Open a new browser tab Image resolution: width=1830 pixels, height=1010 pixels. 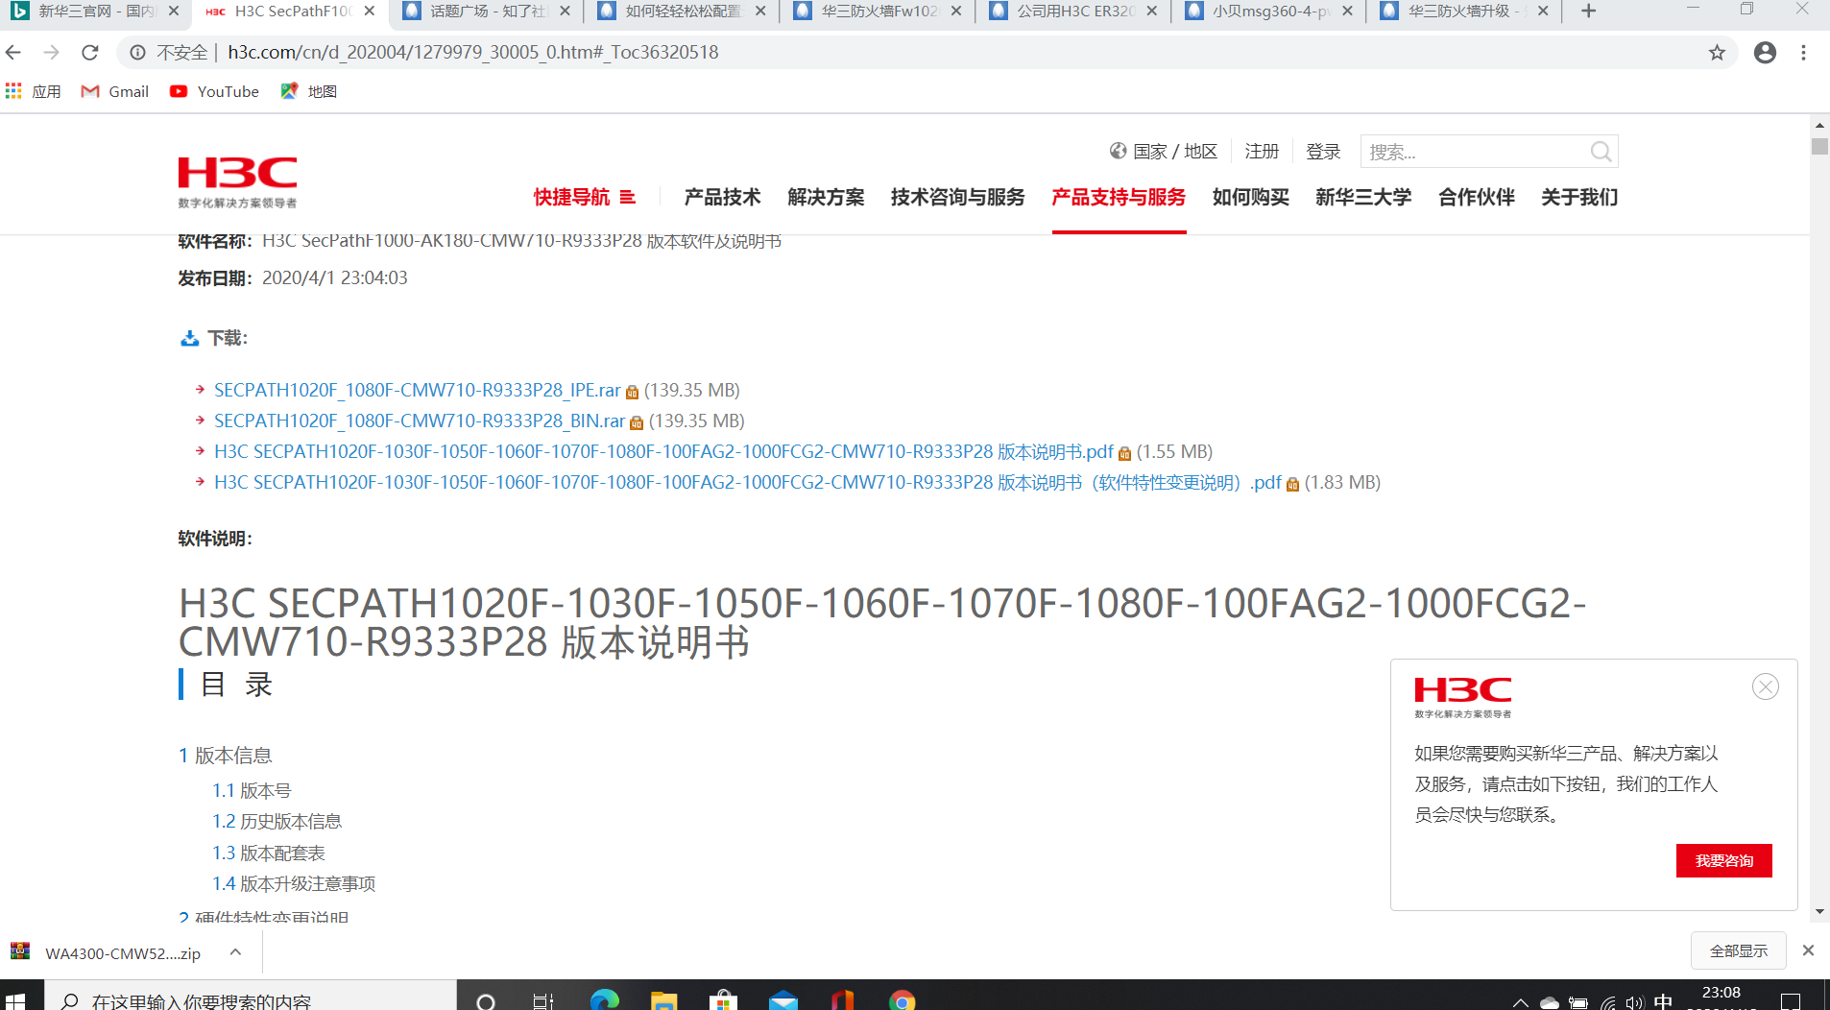(x=1589, y=12)
